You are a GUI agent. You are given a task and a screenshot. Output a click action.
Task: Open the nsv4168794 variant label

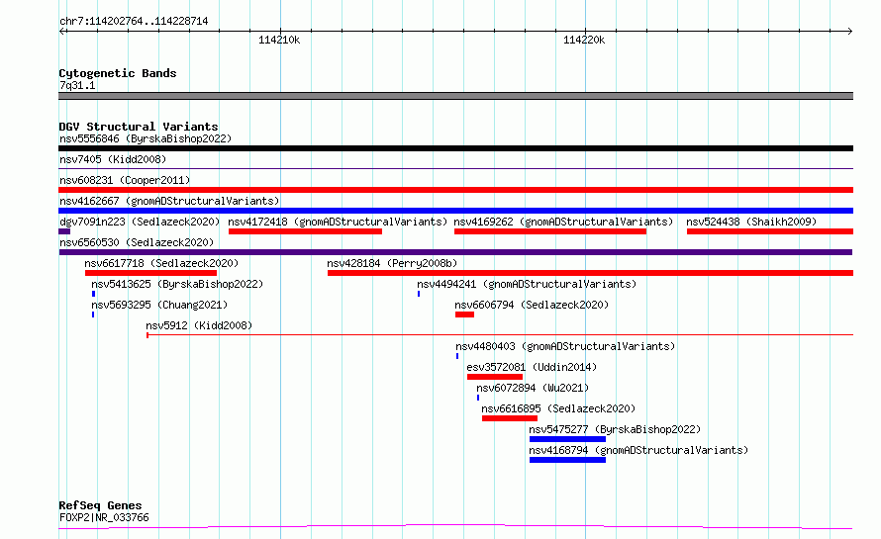pyautogui.click(x=638, y=450)
